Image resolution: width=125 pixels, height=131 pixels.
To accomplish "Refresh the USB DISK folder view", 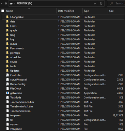I will 101,3.
